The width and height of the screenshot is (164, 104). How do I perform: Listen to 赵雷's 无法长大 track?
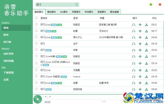(x=134, y=31)
